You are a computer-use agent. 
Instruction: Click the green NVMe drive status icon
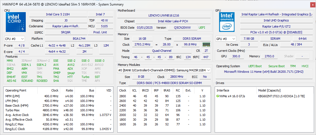(x=218, y=96)
